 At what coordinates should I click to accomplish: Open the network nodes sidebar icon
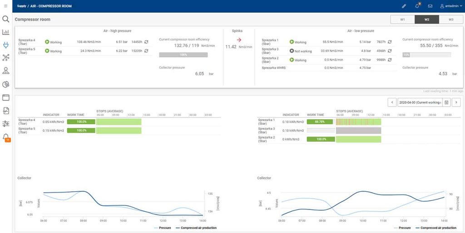(x=6, y=58)
